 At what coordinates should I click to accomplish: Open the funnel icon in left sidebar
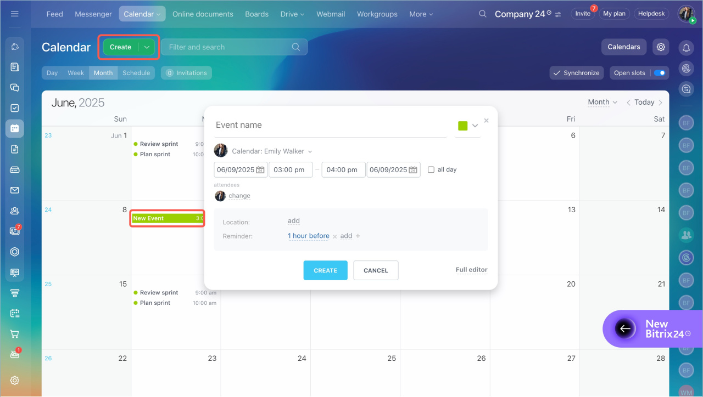[15, 293]
